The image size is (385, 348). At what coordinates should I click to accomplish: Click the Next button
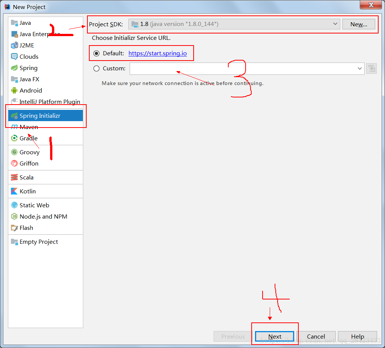click(275, 336)
